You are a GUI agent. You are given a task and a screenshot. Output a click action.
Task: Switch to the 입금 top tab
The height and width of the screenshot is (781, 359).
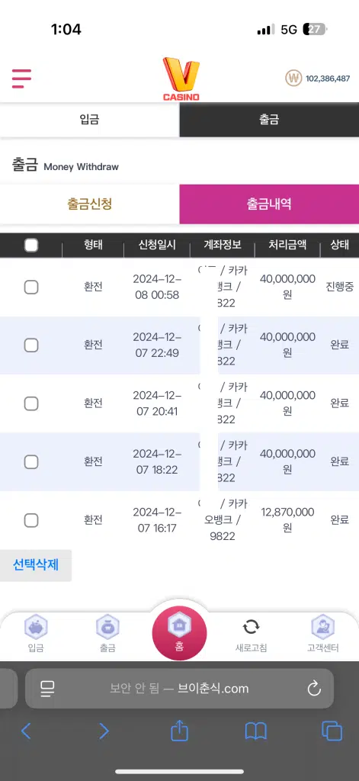90,120
